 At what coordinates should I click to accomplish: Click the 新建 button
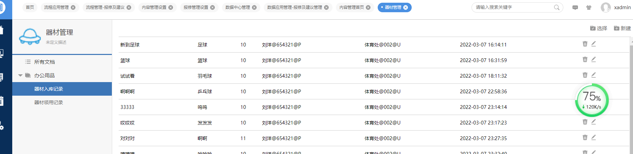[622, 28]
